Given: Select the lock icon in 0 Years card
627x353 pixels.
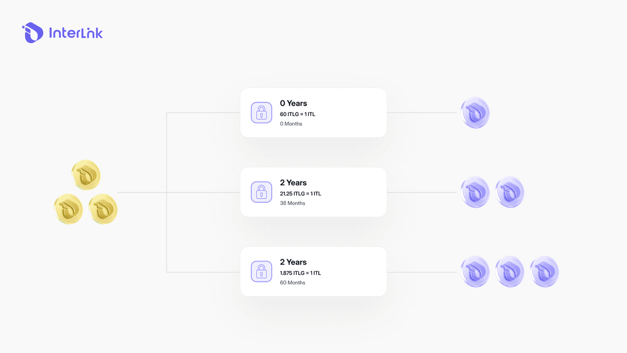Looking at the screenshot, I should tap(261, 112).
